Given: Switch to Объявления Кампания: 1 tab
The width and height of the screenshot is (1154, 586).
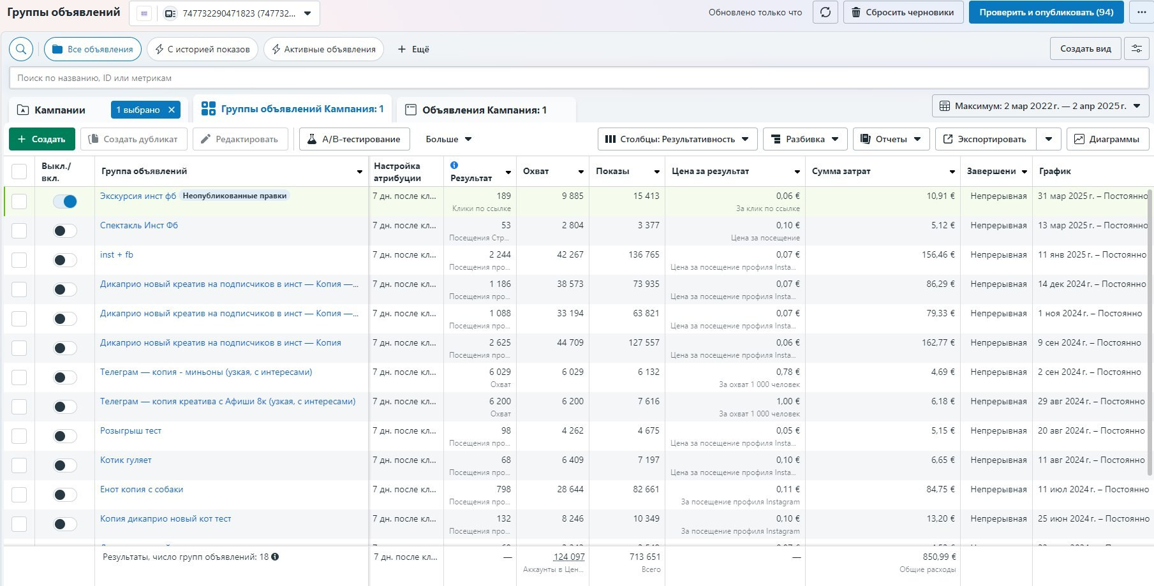Looking at the screenshot, I should [x=484, y=110].
